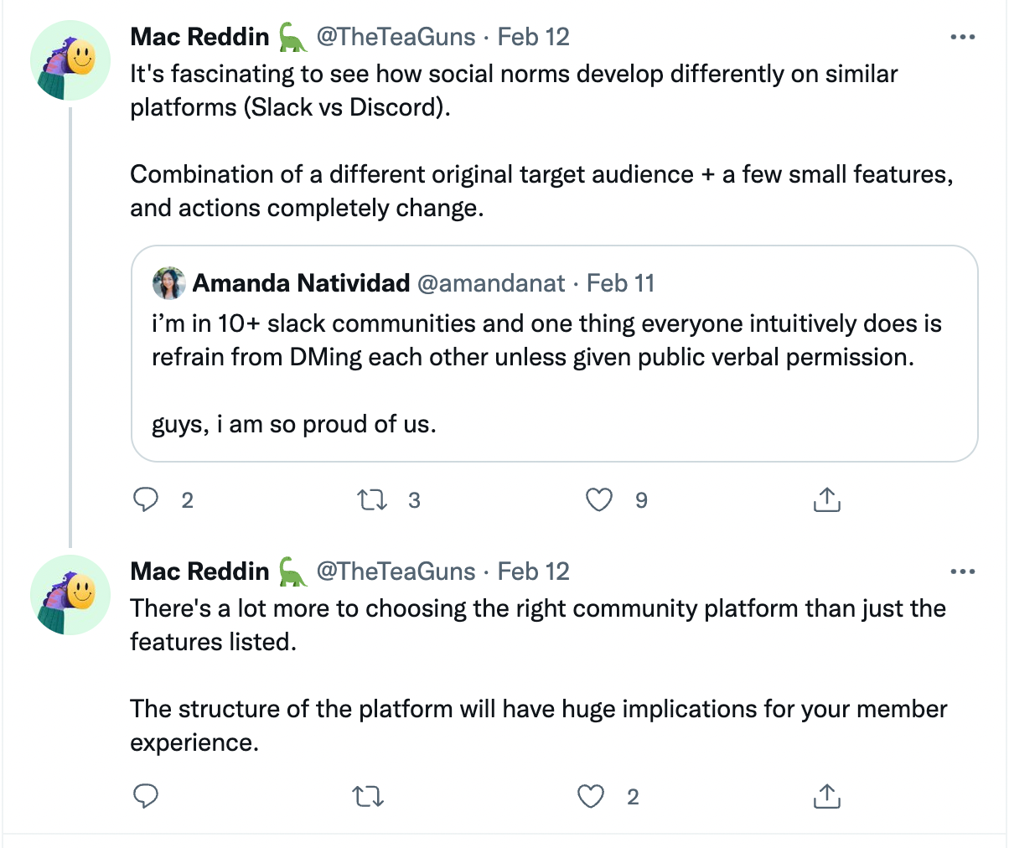Reply to the second Mac Reddin tweet
This screenshot has width=1009, height=848.
(147, 796)
